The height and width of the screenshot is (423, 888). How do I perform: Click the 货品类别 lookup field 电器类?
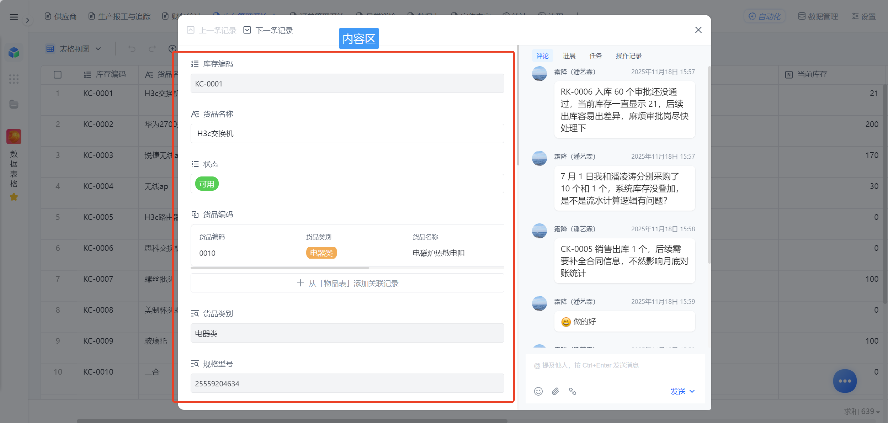coord(347,333)
